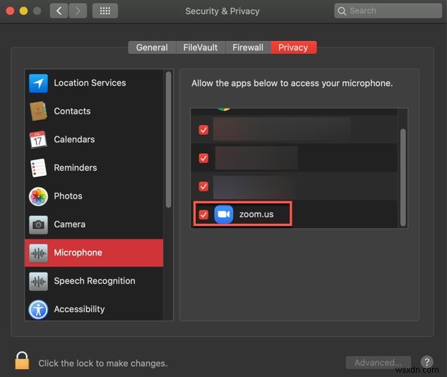Click the Camera icon in the sidebar
447x377 pixels.
[x=38, y=225]
